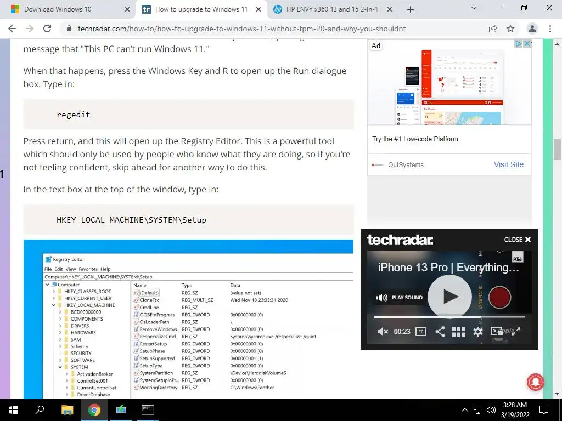This screenshot has height=421, width=562.
Task: Open the Windows Start menu
Action: (x=13, y=410)
